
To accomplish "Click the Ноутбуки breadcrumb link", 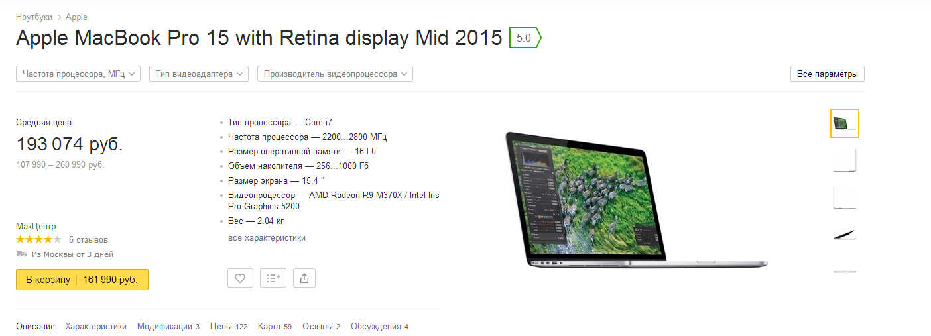I will coord(34,17).
